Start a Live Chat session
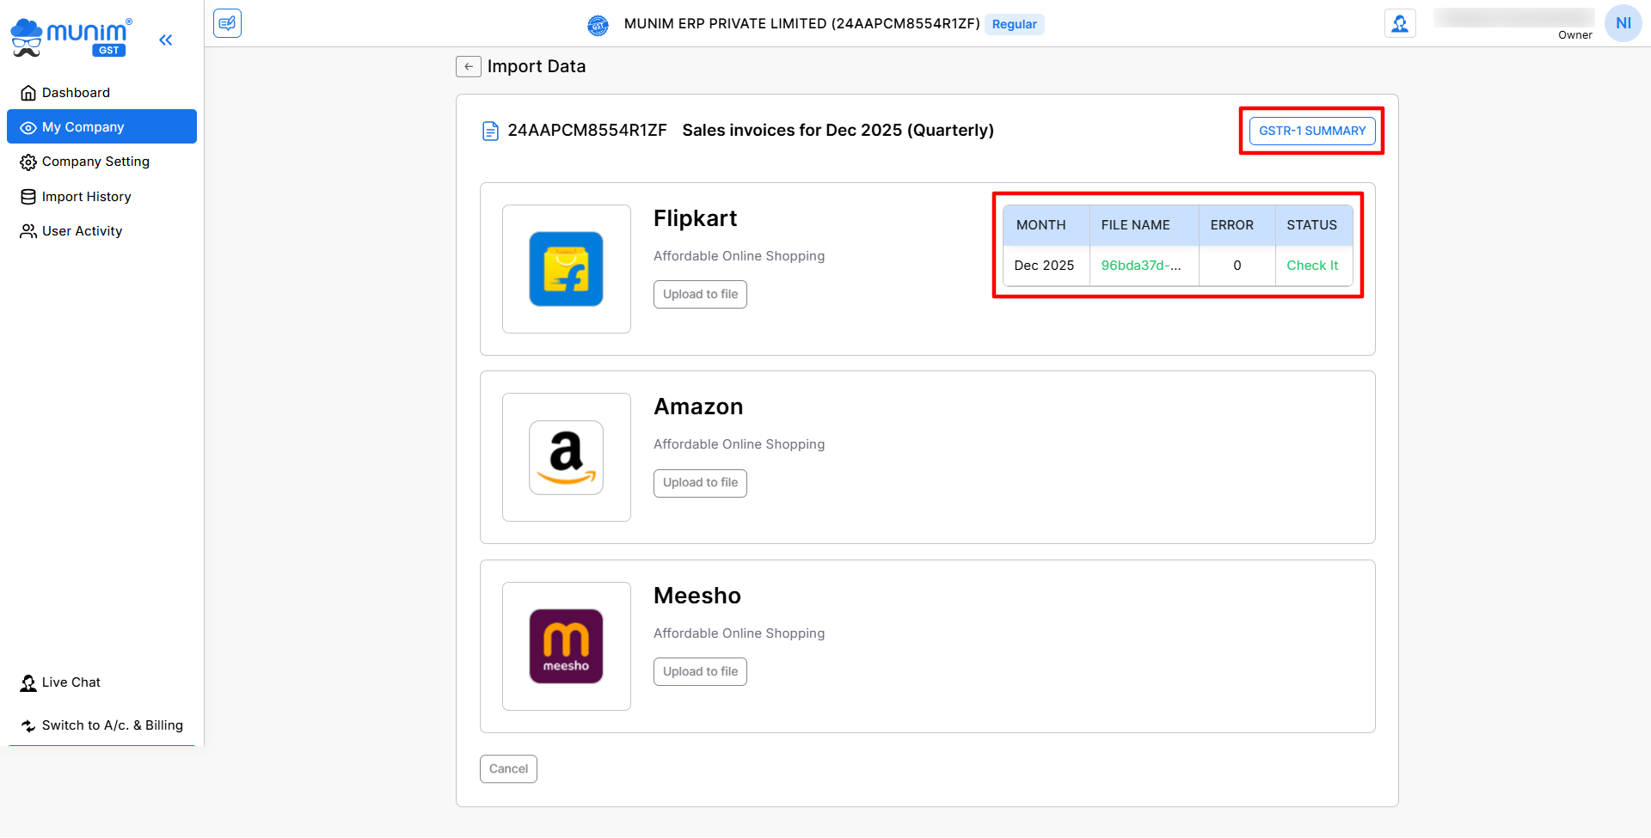The height and width of the screenshot is (838, 1651). coord(71,682)
